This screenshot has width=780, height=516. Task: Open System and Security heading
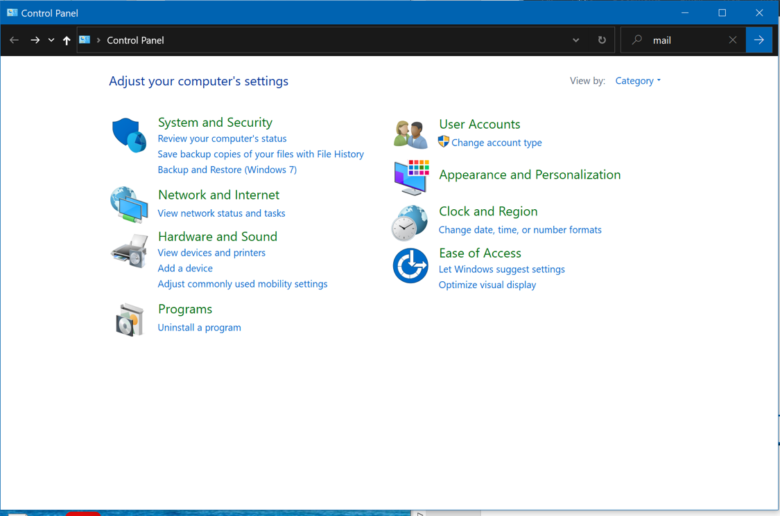(x=215, y=123)
